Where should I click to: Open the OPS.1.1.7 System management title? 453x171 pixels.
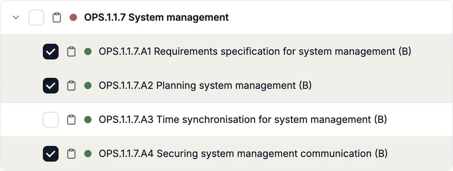click(x=156, y=17)
